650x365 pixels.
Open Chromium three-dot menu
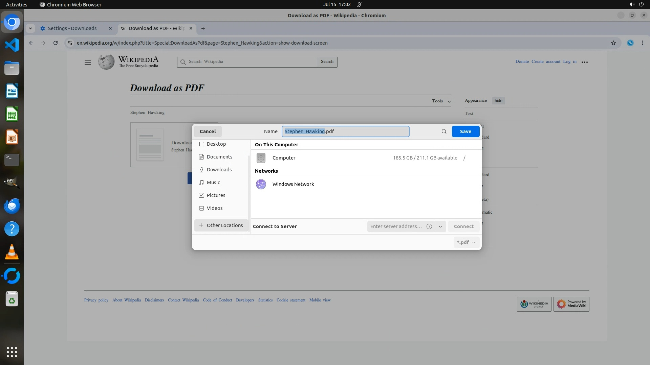[x=642, y=43]
